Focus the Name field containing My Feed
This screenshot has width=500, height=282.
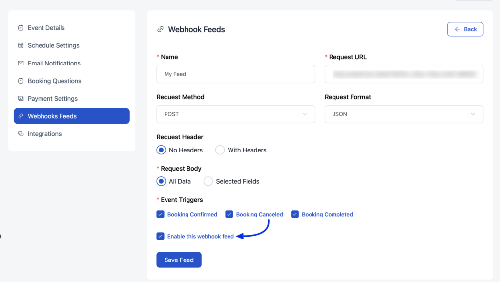coord(236,74)
